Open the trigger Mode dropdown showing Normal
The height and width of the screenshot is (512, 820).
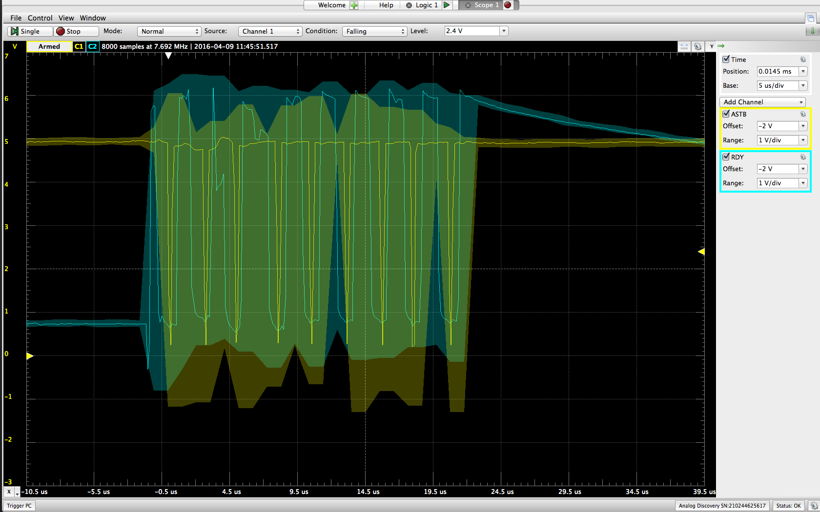[x=169, y=31]
